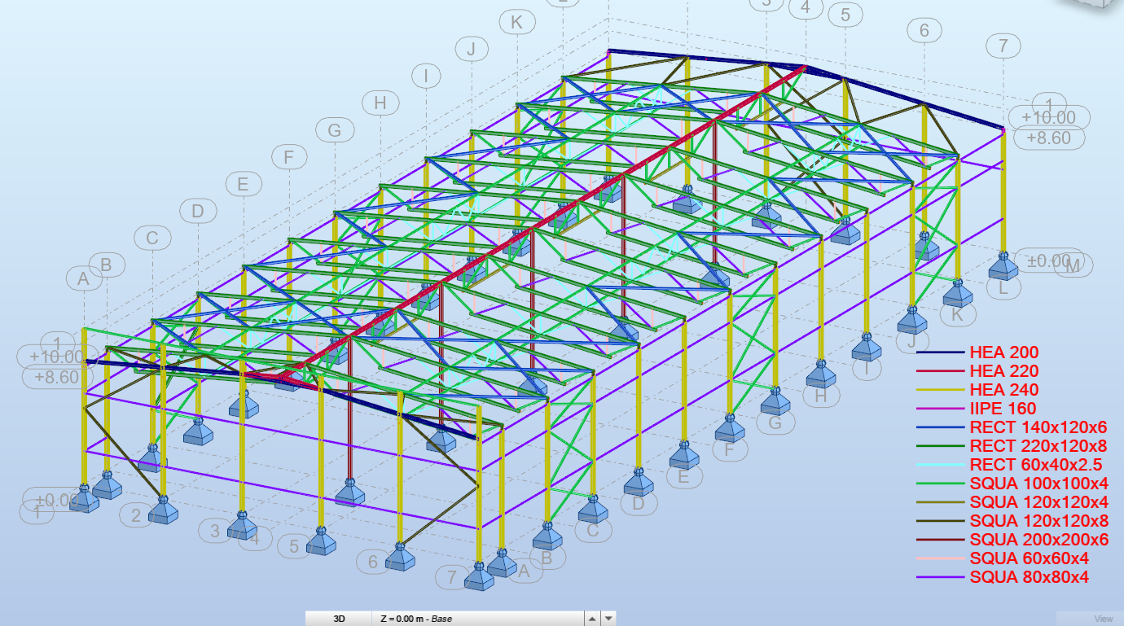Select the SQUA 120x120x4 legend label

coord(1039,502)
